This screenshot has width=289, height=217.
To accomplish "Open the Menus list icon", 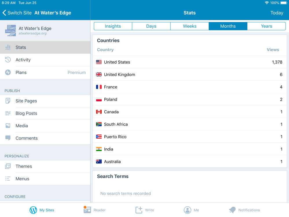I will (8, 179).
